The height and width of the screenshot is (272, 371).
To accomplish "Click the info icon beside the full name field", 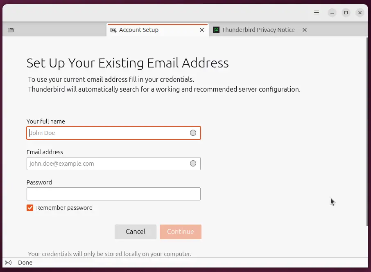I will coord(193,133).
